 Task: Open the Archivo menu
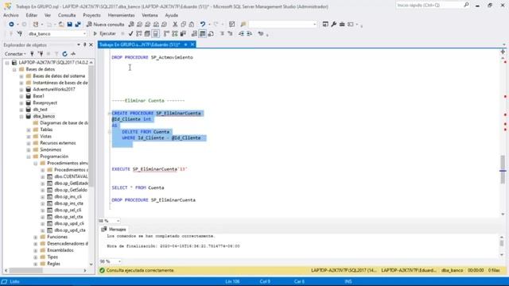click(10, 15)
